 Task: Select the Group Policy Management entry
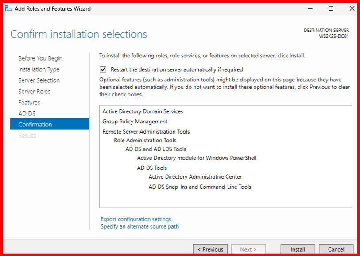tap(135, 122)
